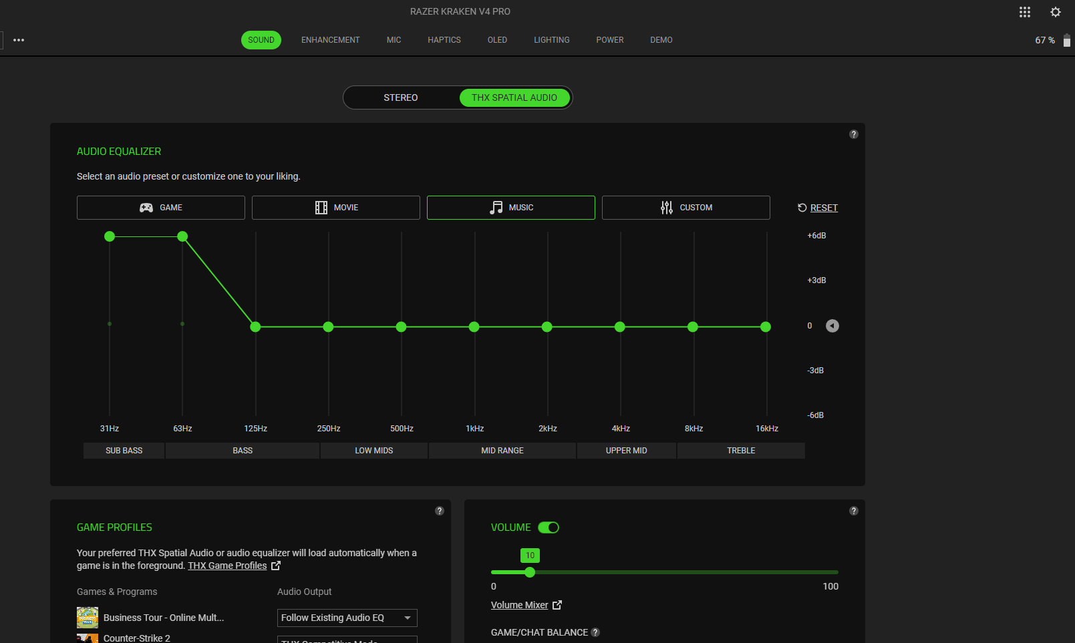Click the three-dot more options icon
The height and width of the screenshot is (643, 1075).
[x=19, y=40]
